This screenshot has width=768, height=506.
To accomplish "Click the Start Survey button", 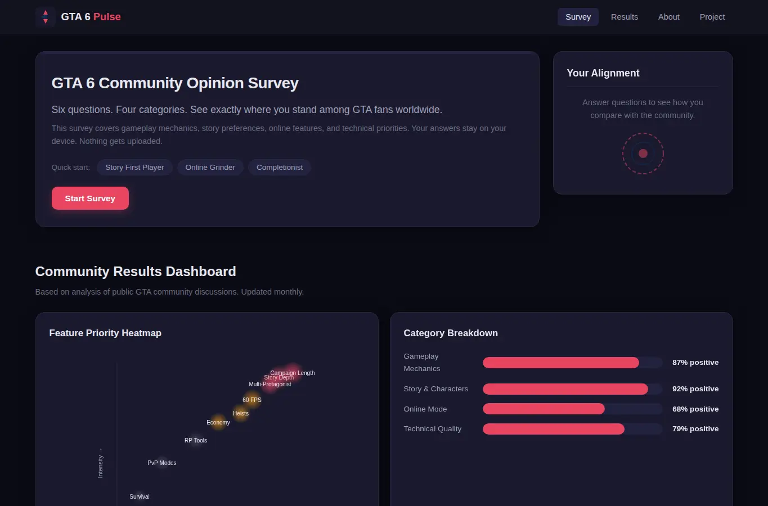I will 90,198.
